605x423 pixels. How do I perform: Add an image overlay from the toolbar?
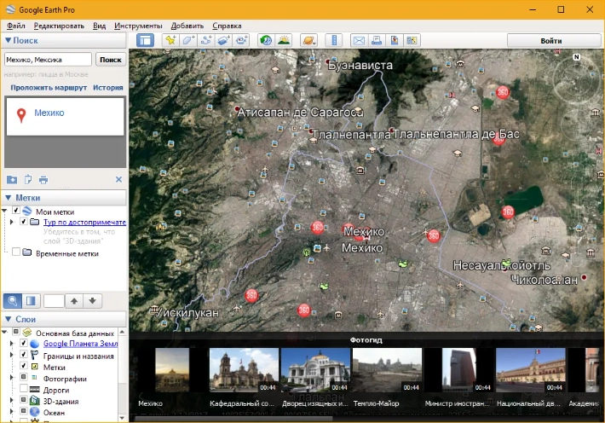(223, 40)
